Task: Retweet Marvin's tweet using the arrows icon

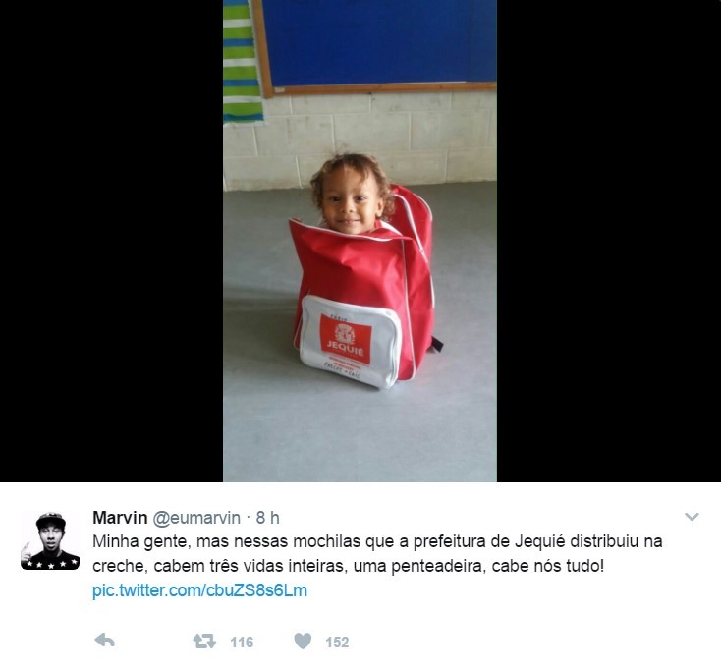Action: [x=204, y=641]
